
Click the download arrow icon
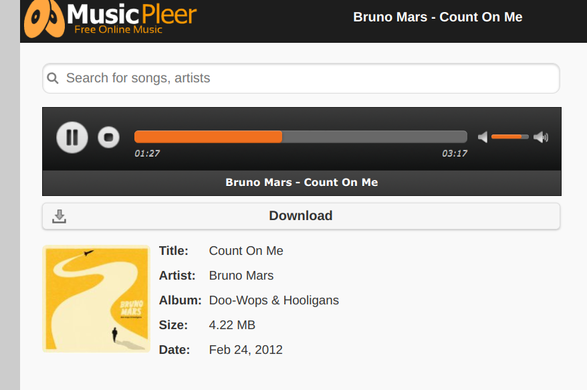(x=60, y=216)
